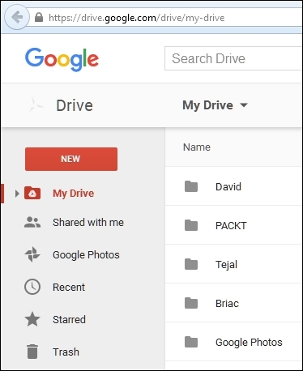Screen dimensions: 303x371
Task: Open the My Drive dropdown arrow in header
Action: coord(244,105)
